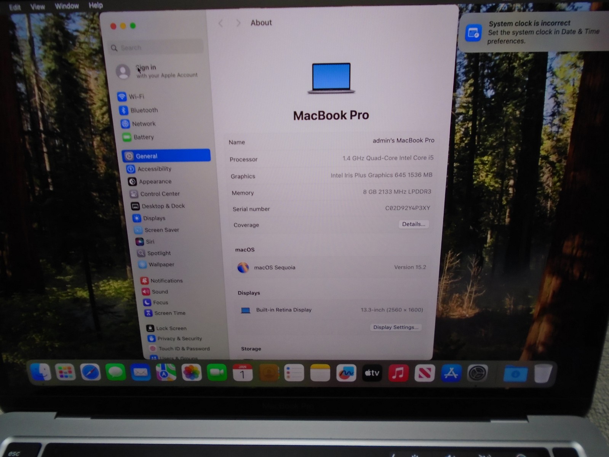Click the Coverage Details button
609x457 pixels.
pos(414,224)
